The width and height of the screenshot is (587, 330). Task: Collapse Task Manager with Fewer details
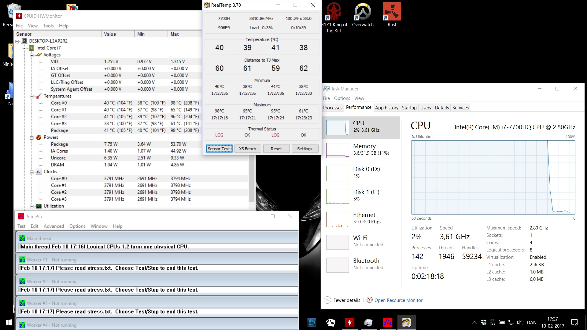[342, 300]
